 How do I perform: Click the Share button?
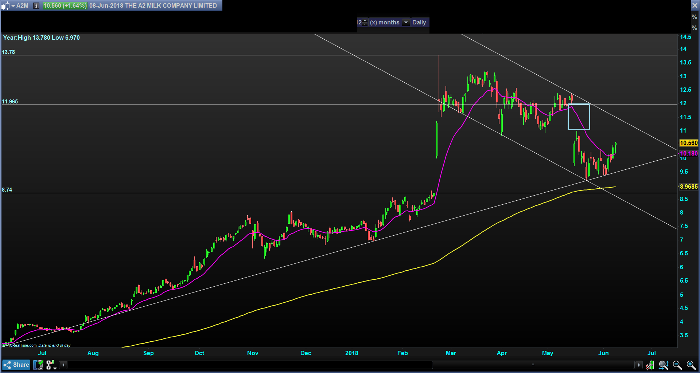(x=16, y=365)
